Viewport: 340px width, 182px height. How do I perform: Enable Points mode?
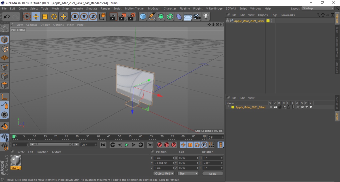pos(4,67)
